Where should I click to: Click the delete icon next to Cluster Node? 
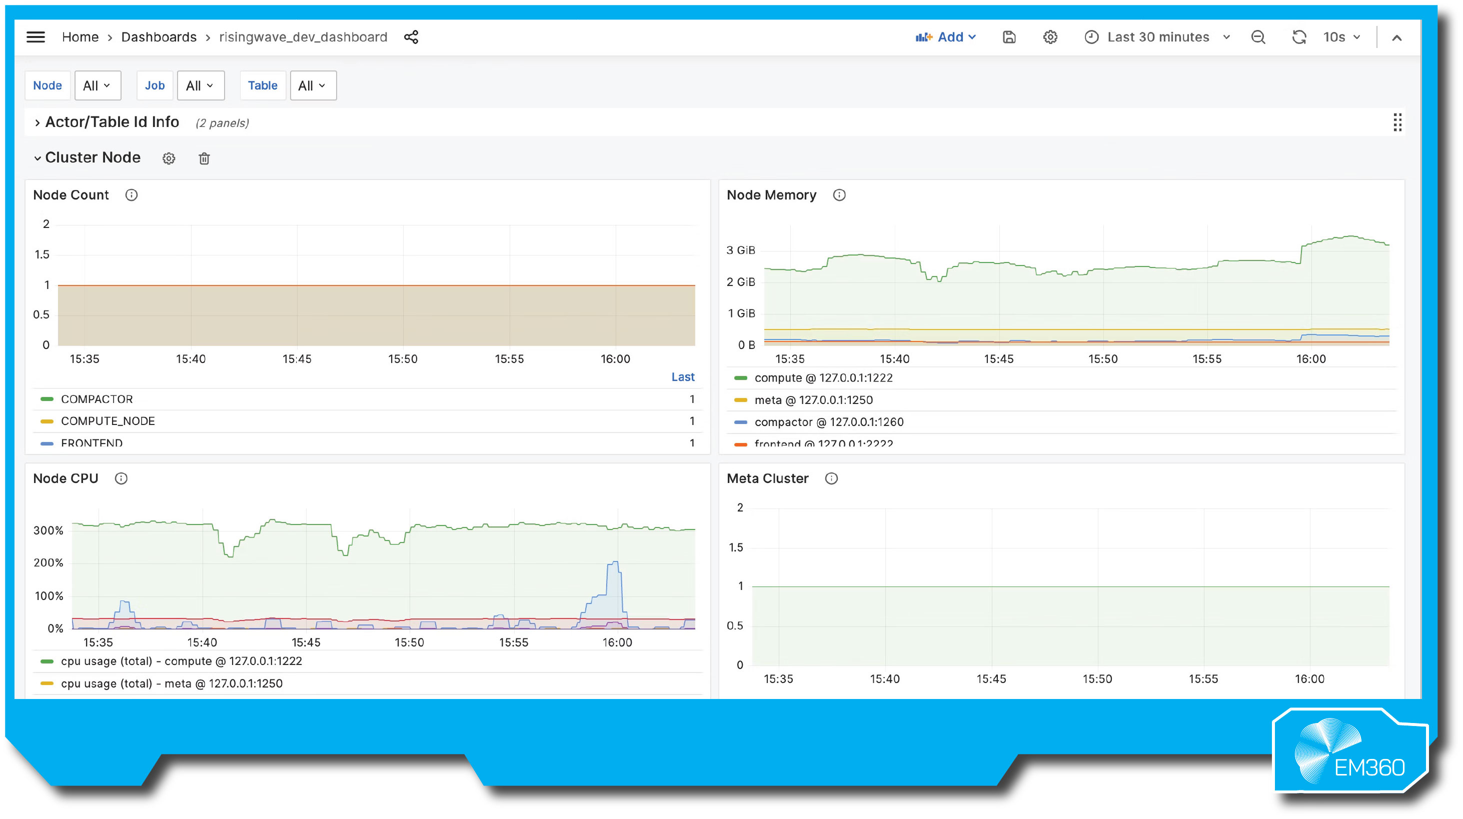pos(204,158)
